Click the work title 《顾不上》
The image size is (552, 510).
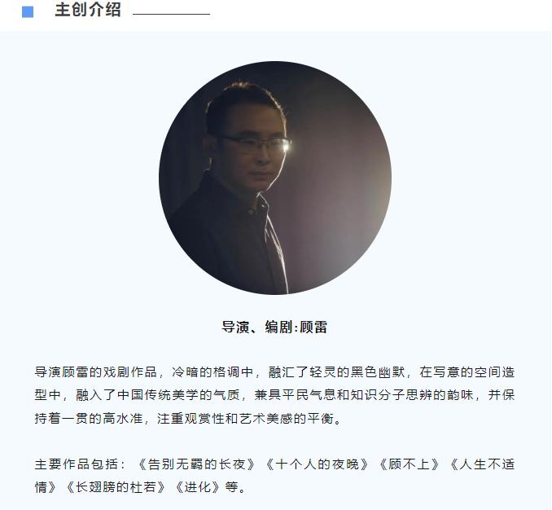click(x=409, y=464)
